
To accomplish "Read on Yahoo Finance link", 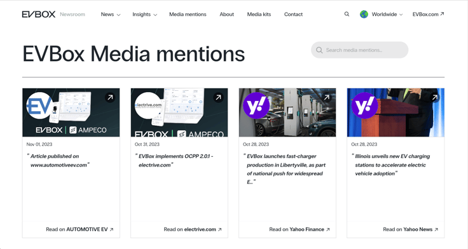I will tap(299, 229).
